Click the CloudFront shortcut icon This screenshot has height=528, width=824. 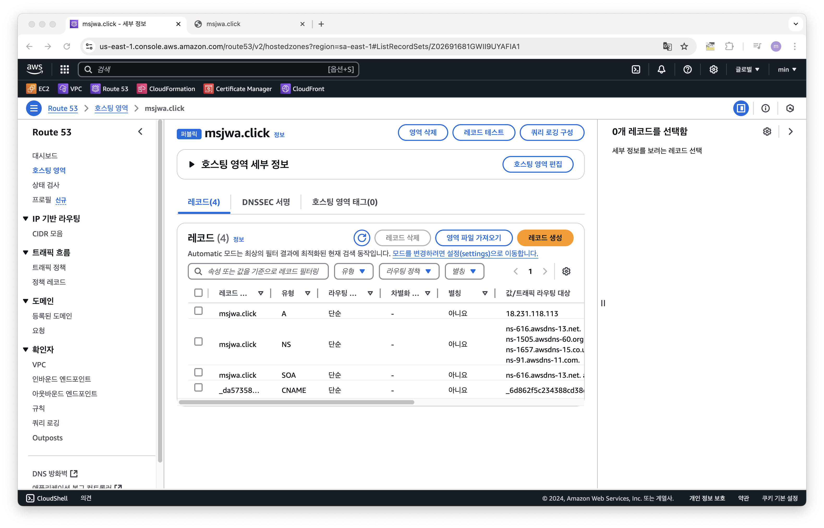286,89
